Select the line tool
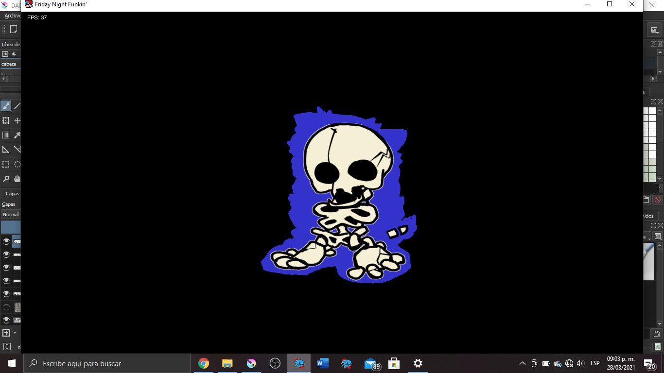The width and height of the screenshot is (664, 373). tap(17, 106)
